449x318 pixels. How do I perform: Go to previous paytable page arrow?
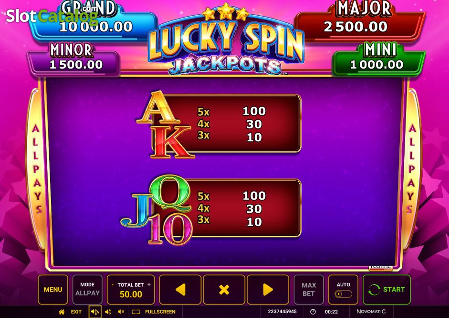(x=180, y=290)
